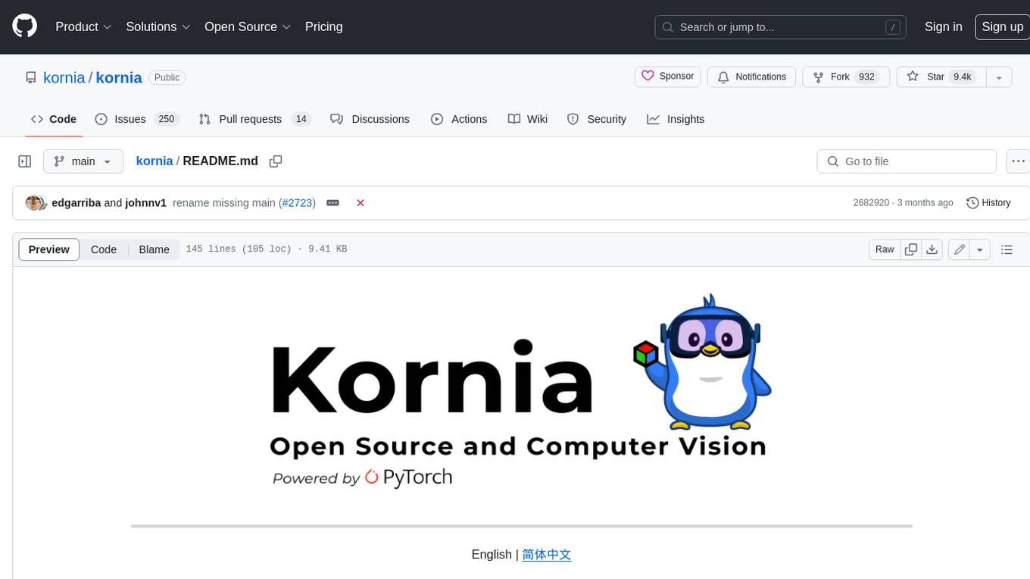Copy raw file contents
Image resolution: width=1030 pixels, height=579 pixels.
point(911,249)
